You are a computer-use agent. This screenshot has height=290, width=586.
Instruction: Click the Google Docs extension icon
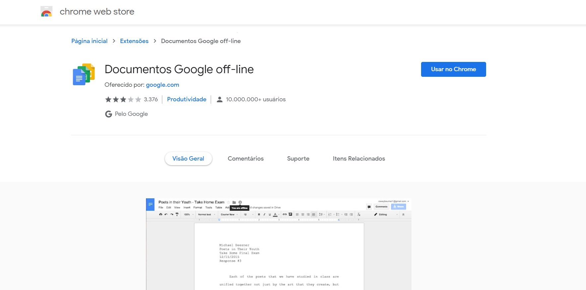[84, 74]
